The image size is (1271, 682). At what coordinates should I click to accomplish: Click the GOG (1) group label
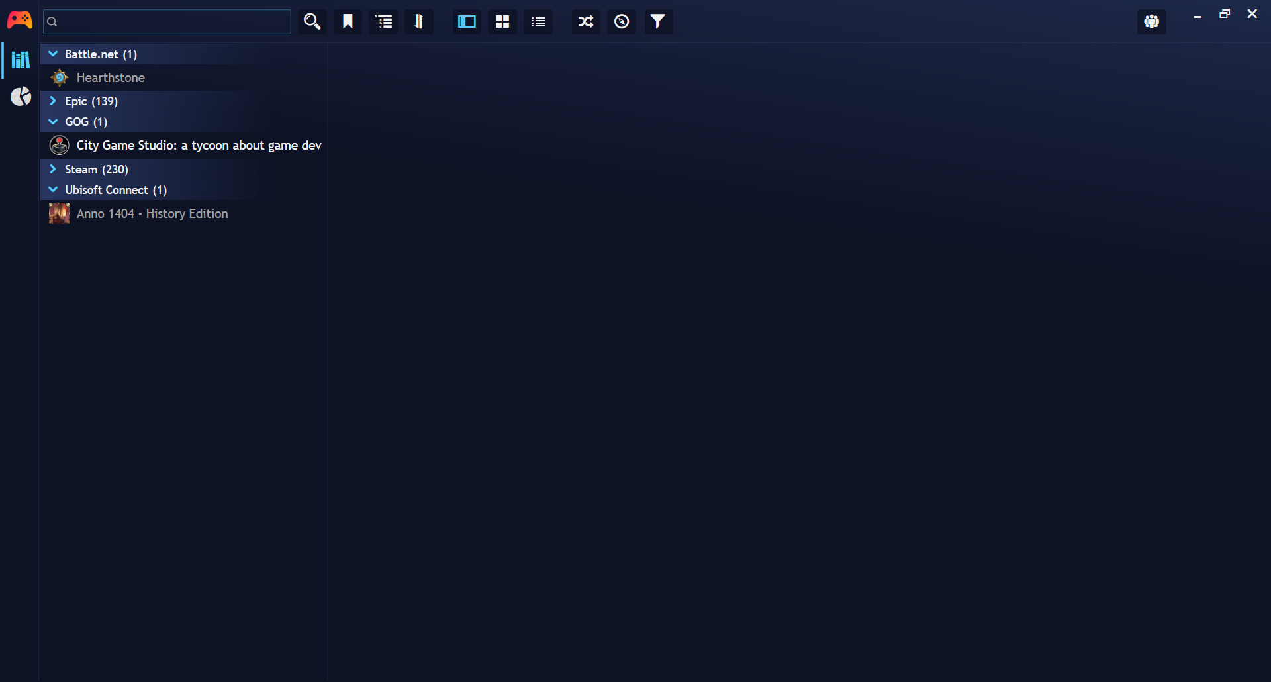(86, 122)
